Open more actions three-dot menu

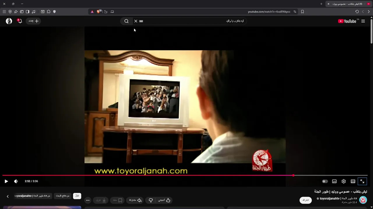tap(88, 200)
